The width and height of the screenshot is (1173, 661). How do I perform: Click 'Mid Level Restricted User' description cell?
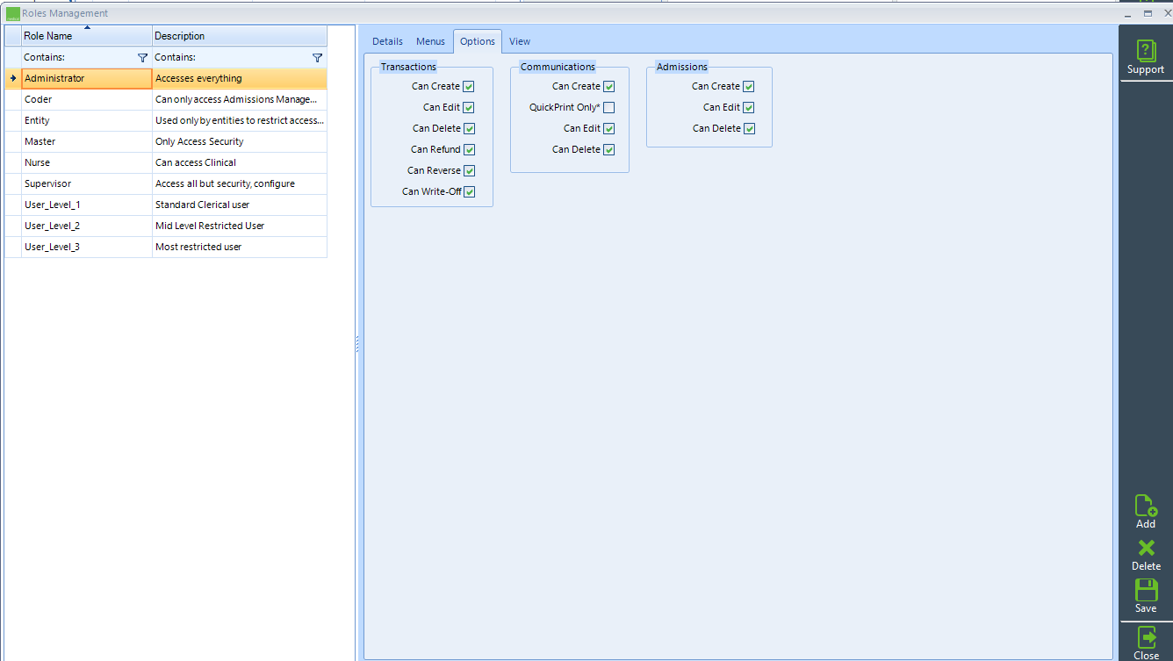(240, 226)
